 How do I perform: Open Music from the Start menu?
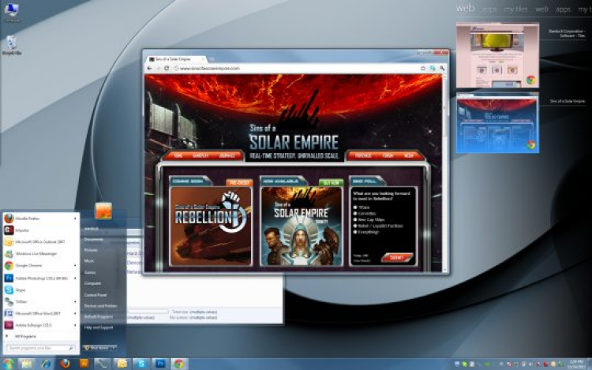click(89, 261)
